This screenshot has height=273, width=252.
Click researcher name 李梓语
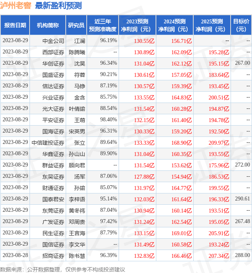coord(77,199)
